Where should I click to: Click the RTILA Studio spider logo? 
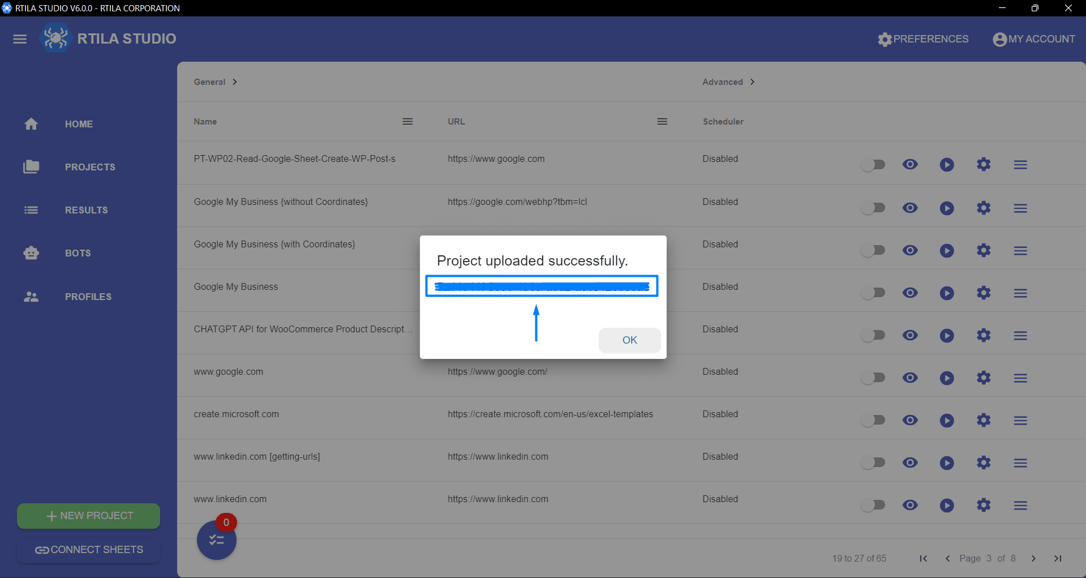tap(55, 38)
